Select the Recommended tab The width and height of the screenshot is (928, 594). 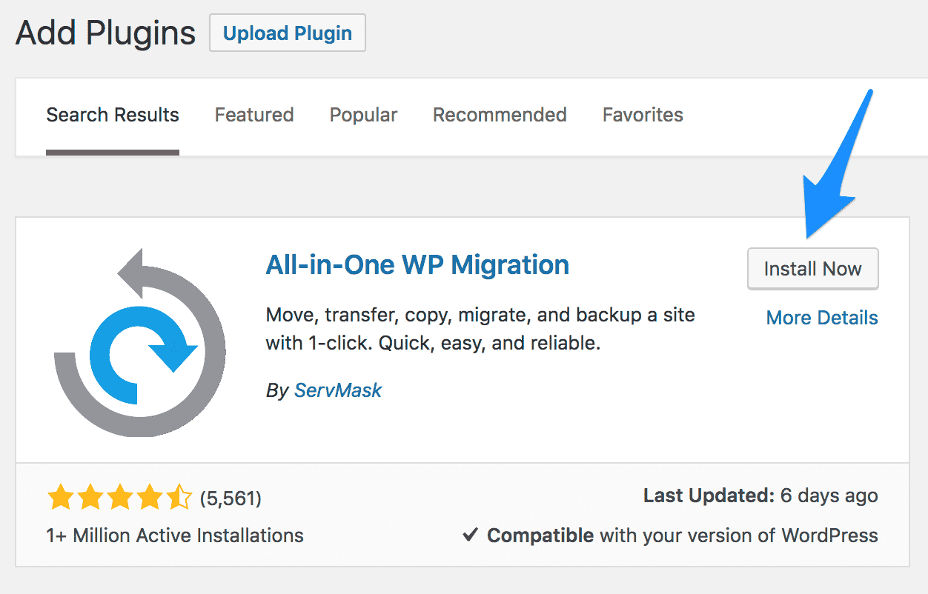point(500,116)
